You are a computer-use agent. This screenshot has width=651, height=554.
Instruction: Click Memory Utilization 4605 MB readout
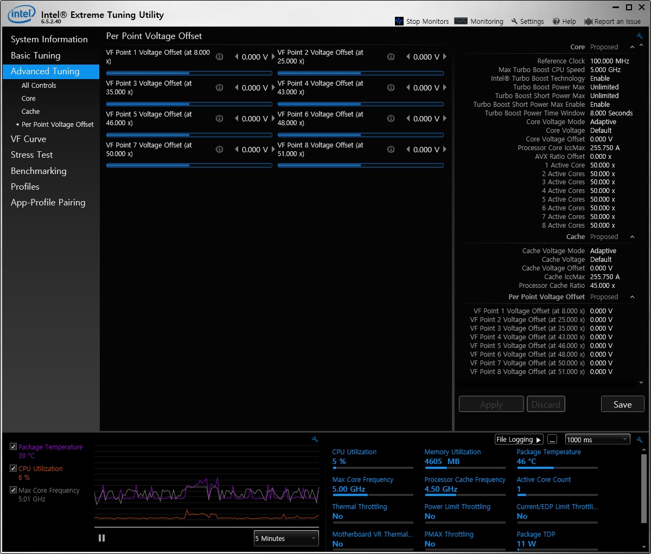click(442, 461)
